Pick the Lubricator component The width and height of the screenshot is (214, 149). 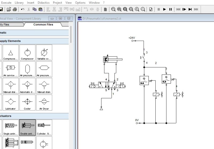(x=11, y=103)
